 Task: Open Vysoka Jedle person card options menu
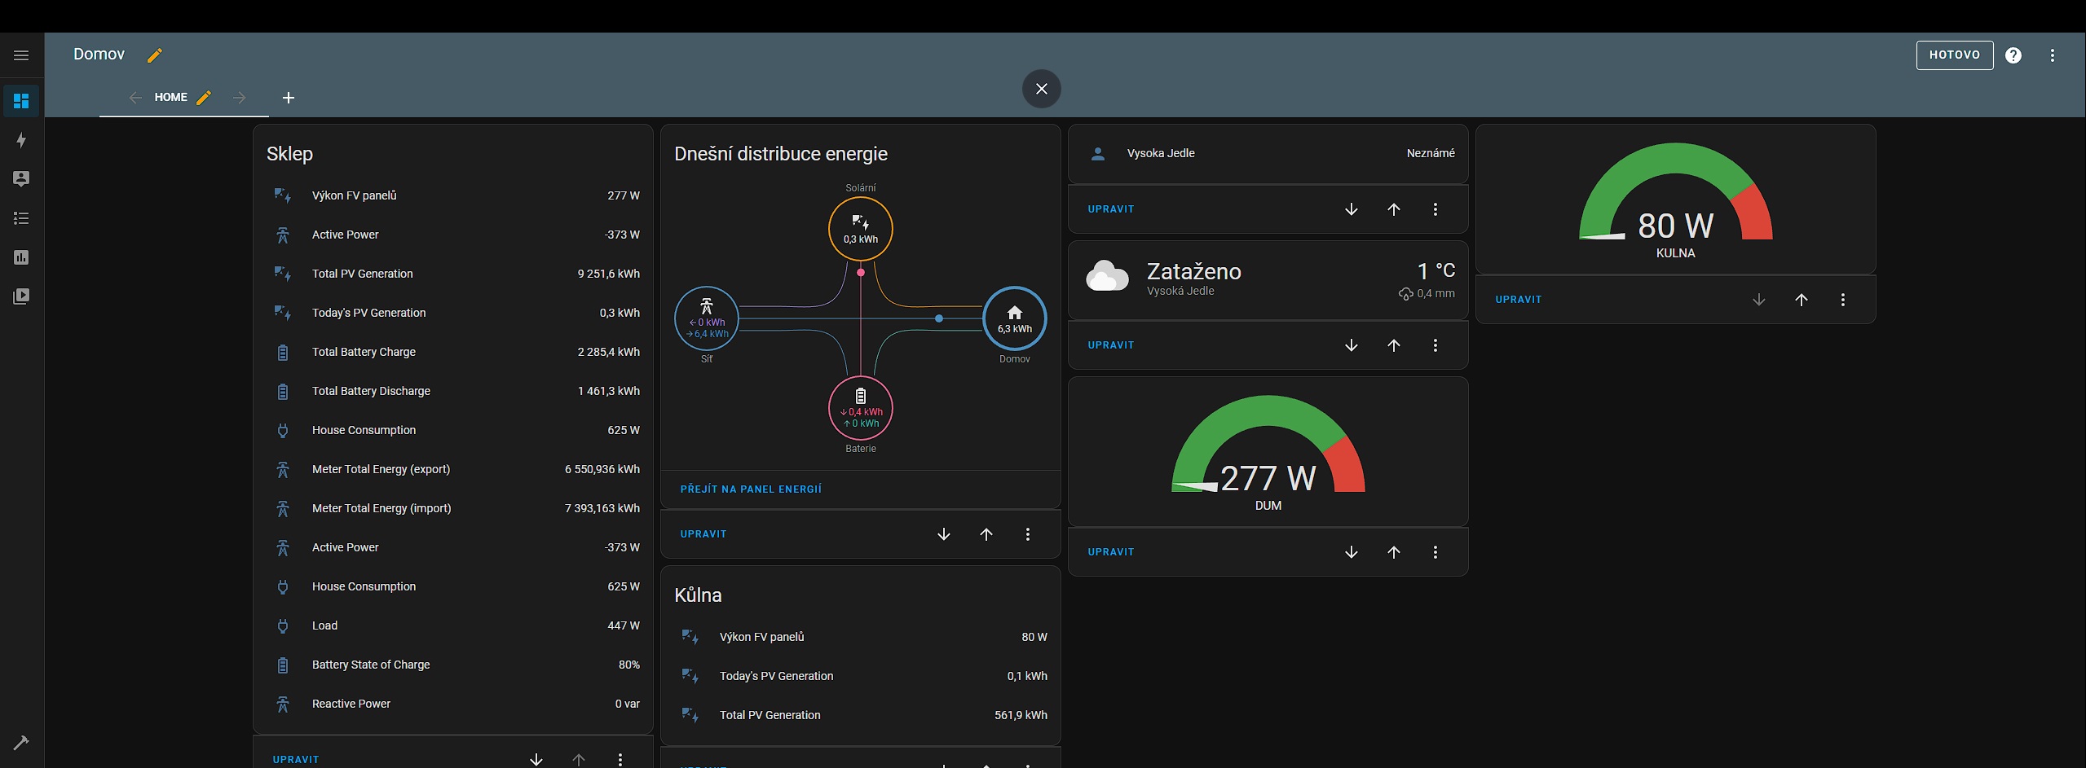tap(1436, 209)
